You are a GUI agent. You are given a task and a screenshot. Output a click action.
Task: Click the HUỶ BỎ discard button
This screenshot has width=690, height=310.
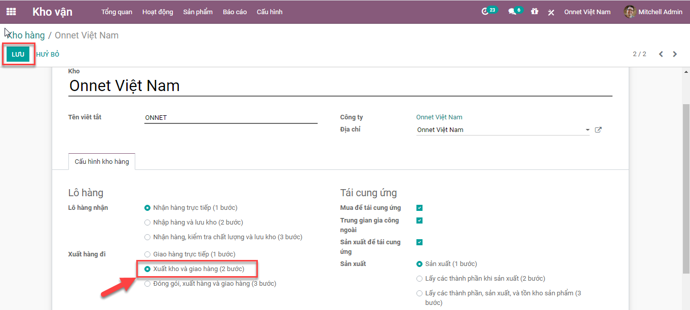coord(48,55)
